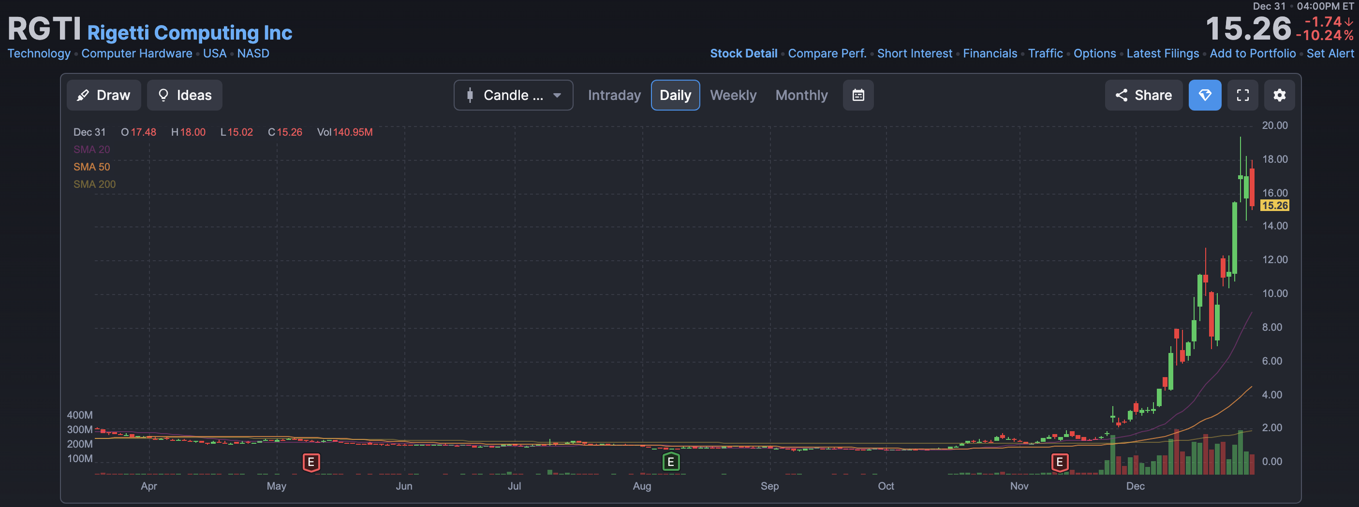
Task: Click the 15.26 price tag on axis
Action: (1274, 205)
